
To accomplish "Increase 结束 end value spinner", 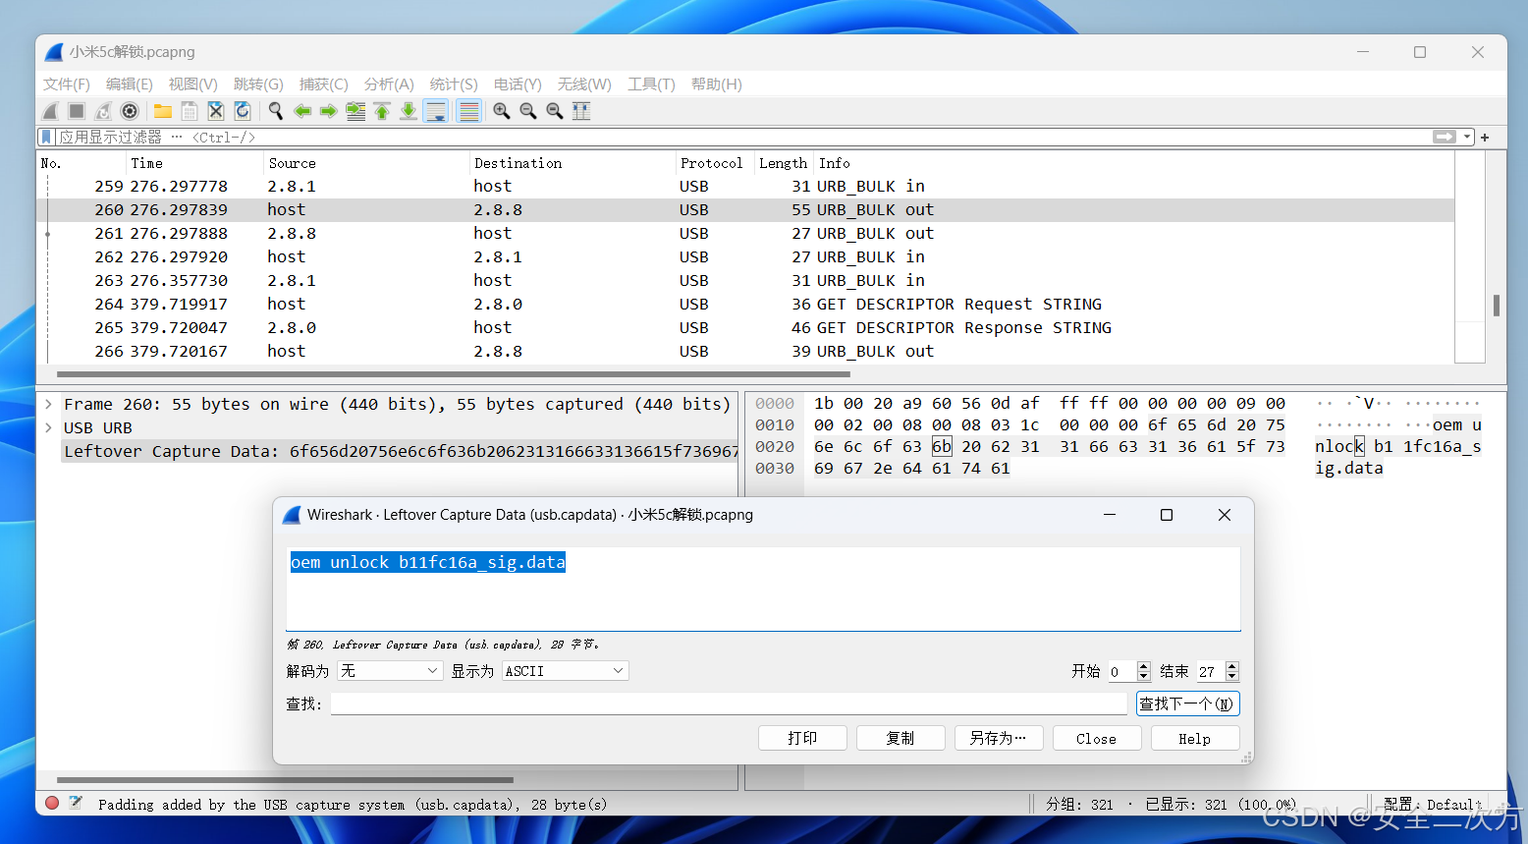I will 1232,666.
